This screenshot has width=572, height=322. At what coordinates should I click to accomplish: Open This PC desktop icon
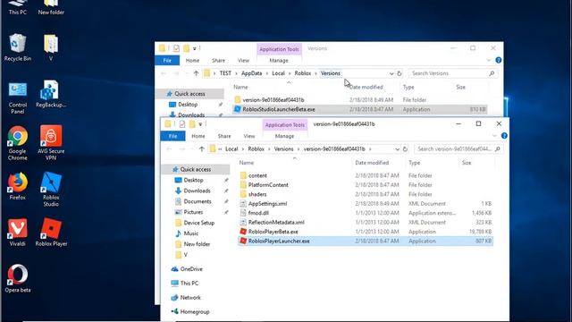tap(18, 8)
